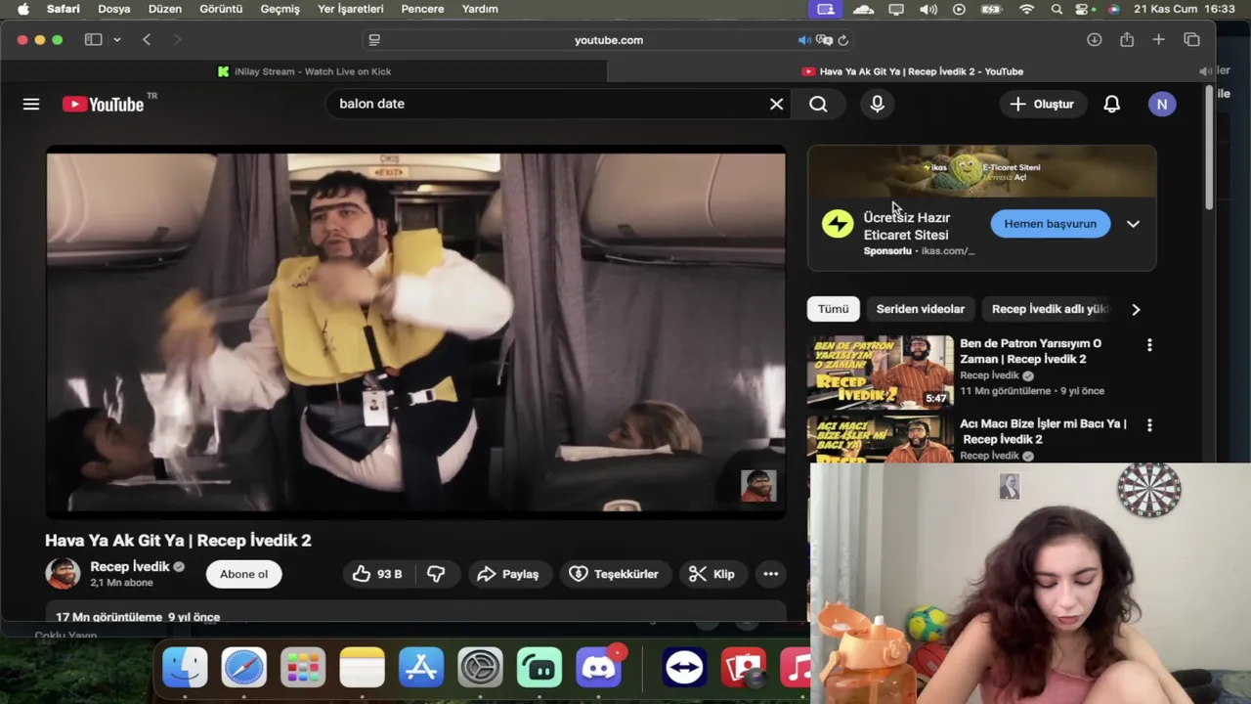Screen dimensions: 1251x704
Task: Click the main video player
Action: [415, 332]
